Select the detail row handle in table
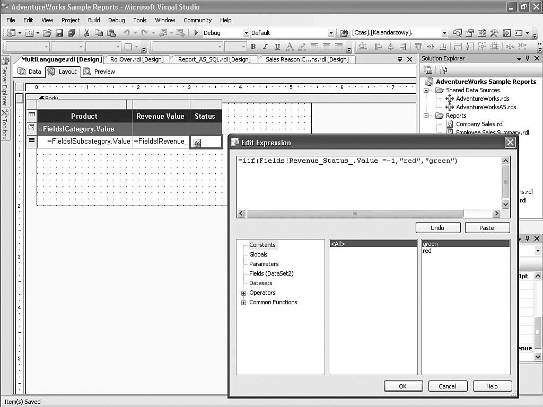This screenshot has height=407, width=543. pyautogui.click(x=31, y=140)
